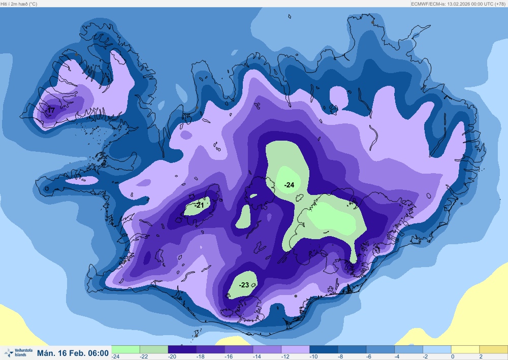Pick the pale lavender legend swatch between -12 and -10
This screenshot has width=508, height=360.
(x=296, y=349)
